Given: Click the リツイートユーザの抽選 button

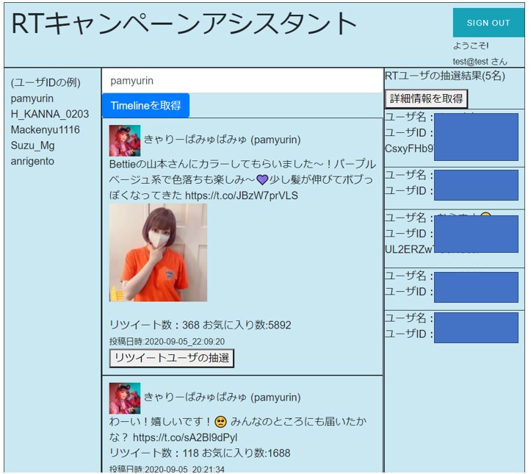Looking at the screenshot, I should (172, 358).
